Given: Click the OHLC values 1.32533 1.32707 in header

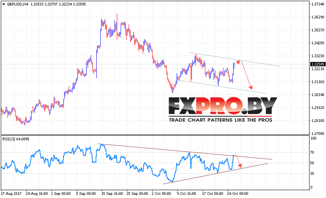Looking at the screenshot, I should (x=44, y=4).
